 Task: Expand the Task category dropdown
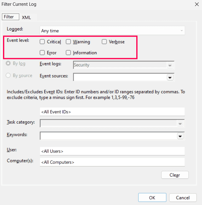(180, 124)
